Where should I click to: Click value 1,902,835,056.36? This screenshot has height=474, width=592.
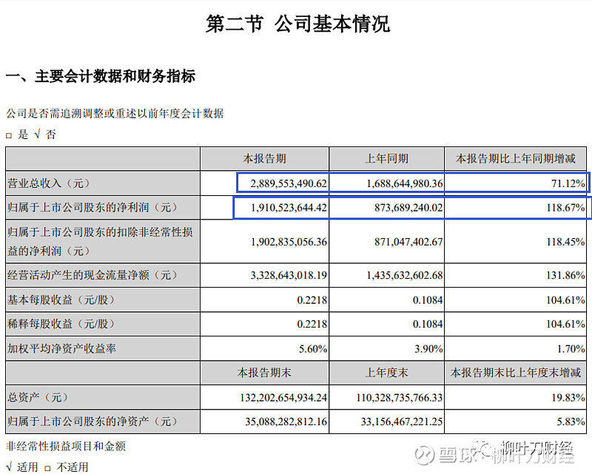click(289, 242)
